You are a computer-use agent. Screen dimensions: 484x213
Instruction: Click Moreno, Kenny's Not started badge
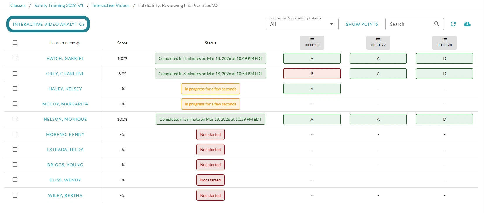click(211, 134)
